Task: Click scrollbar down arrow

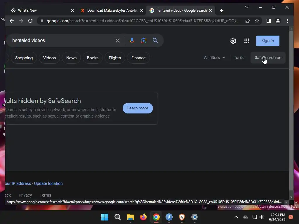Action: click(x=291, y=197)
